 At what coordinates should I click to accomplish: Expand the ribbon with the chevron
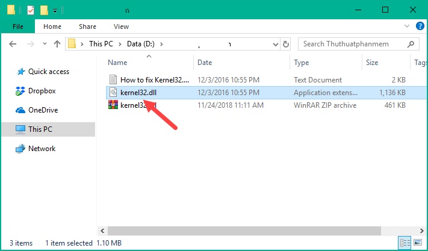coord(407,26)
